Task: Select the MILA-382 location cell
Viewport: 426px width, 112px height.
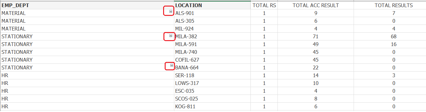Action: tap(212, 36)
